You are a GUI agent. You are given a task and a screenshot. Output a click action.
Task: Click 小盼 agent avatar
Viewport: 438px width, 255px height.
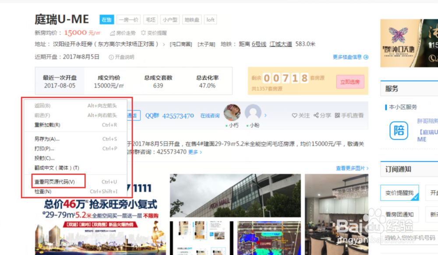point(253,112)
